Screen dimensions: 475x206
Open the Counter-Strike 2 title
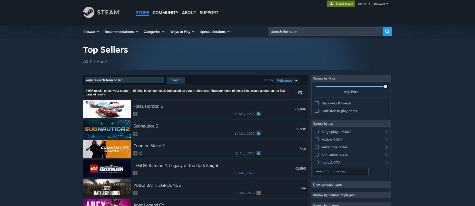[149, 146]
